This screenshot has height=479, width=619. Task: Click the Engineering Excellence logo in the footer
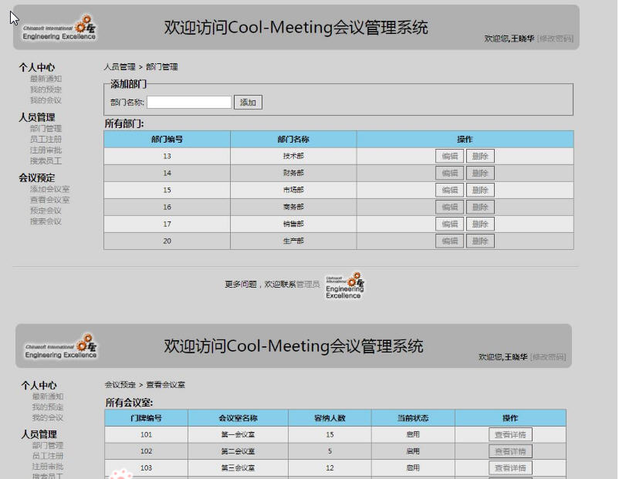[x=344, y=285]
